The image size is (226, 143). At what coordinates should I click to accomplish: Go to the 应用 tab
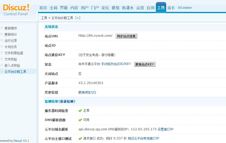tap(151, 8)
